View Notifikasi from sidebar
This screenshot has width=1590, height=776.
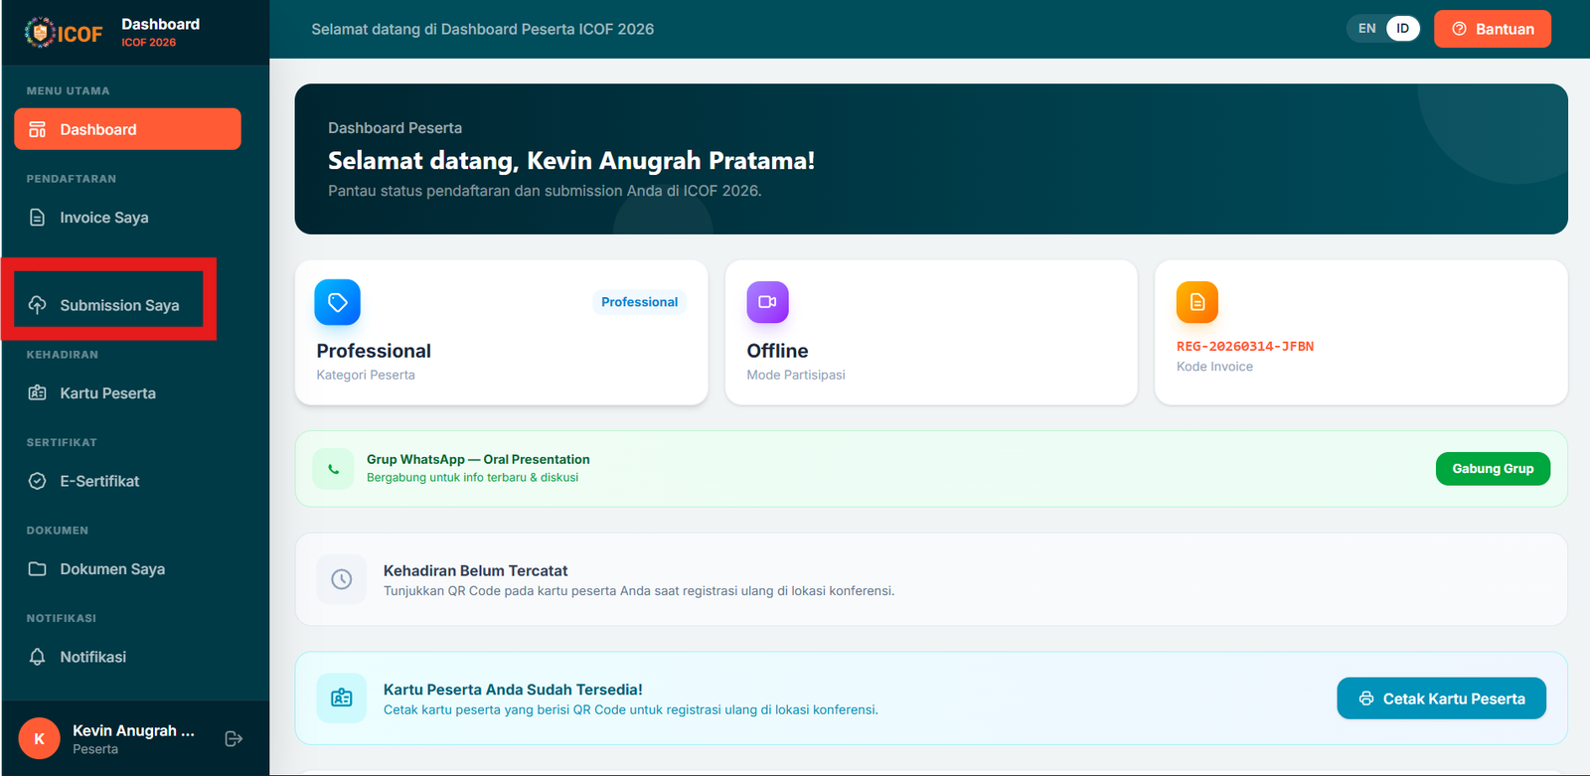coord(92,657)
